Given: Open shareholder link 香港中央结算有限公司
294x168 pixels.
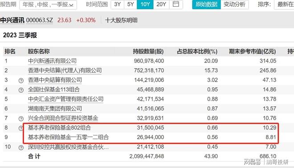Looking at the screenshot, I should pyautogui.click(x=55, y=80).
